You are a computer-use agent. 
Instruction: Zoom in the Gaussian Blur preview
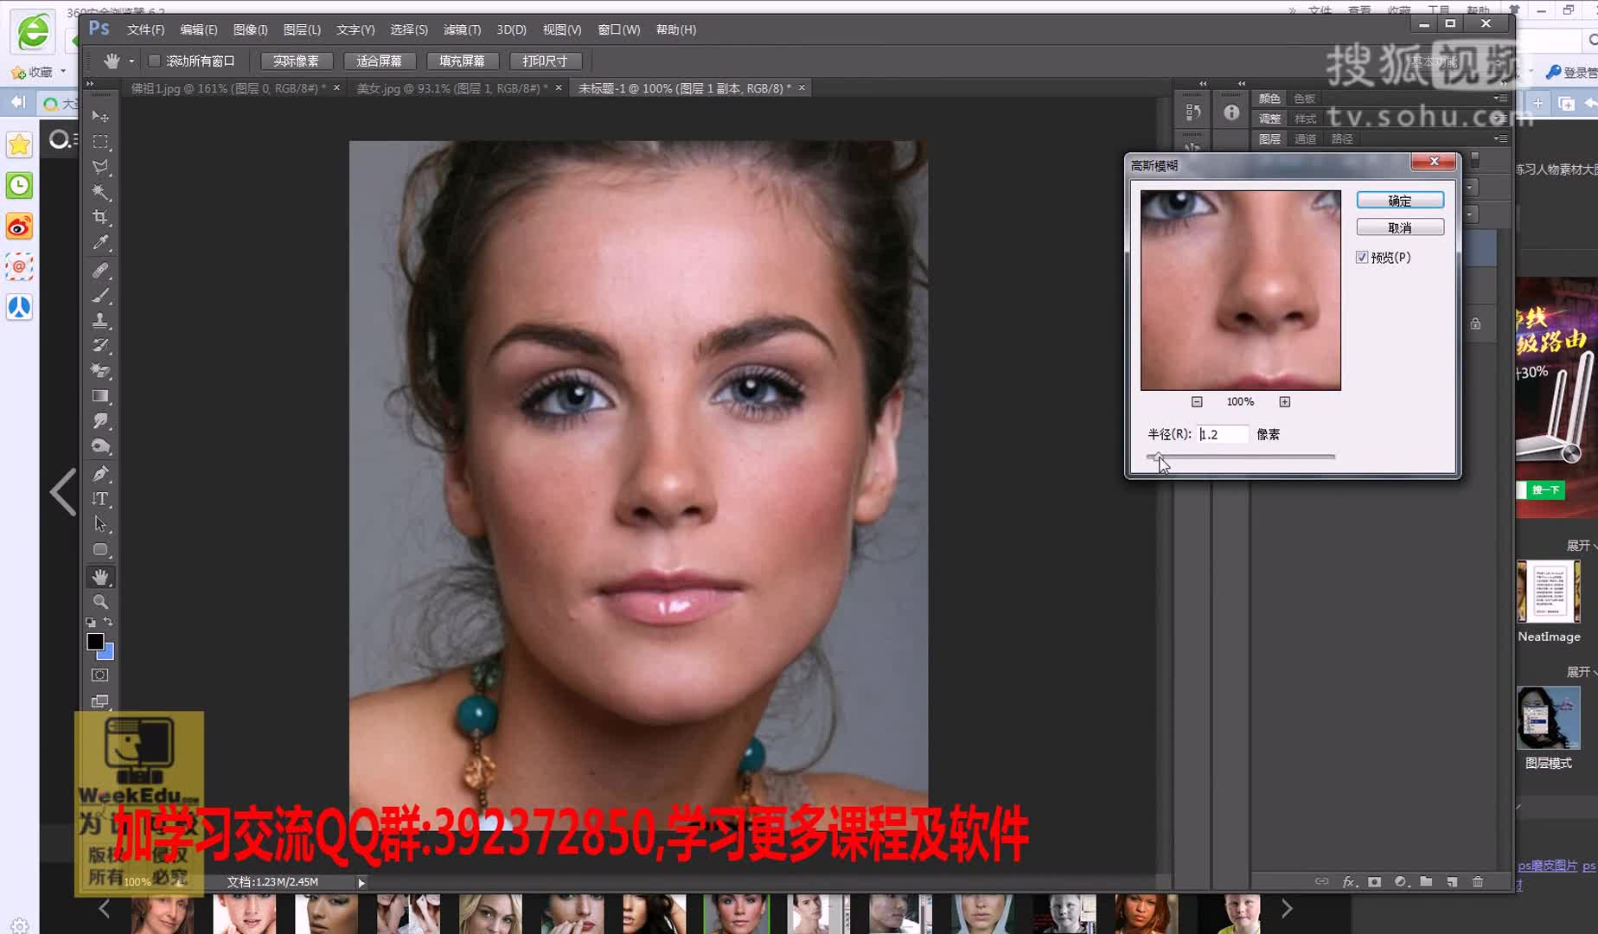coord(1285,402)
